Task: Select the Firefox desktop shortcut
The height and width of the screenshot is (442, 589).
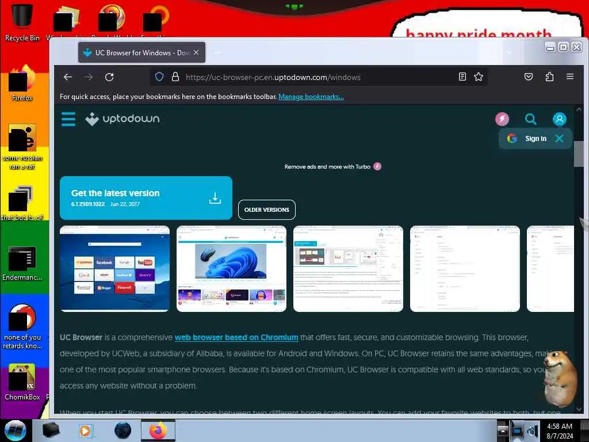Action: tap(22, 83)
